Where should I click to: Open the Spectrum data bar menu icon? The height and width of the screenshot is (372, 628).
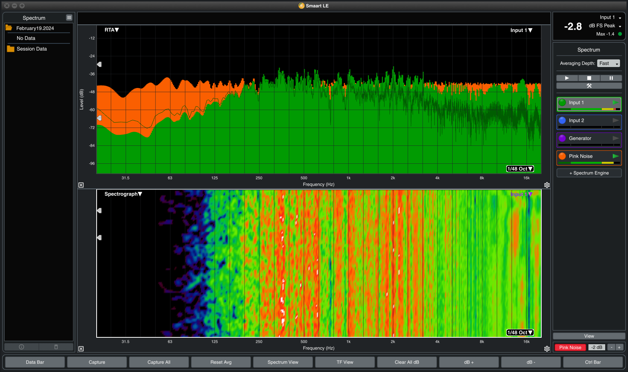(x=69, y=18)
